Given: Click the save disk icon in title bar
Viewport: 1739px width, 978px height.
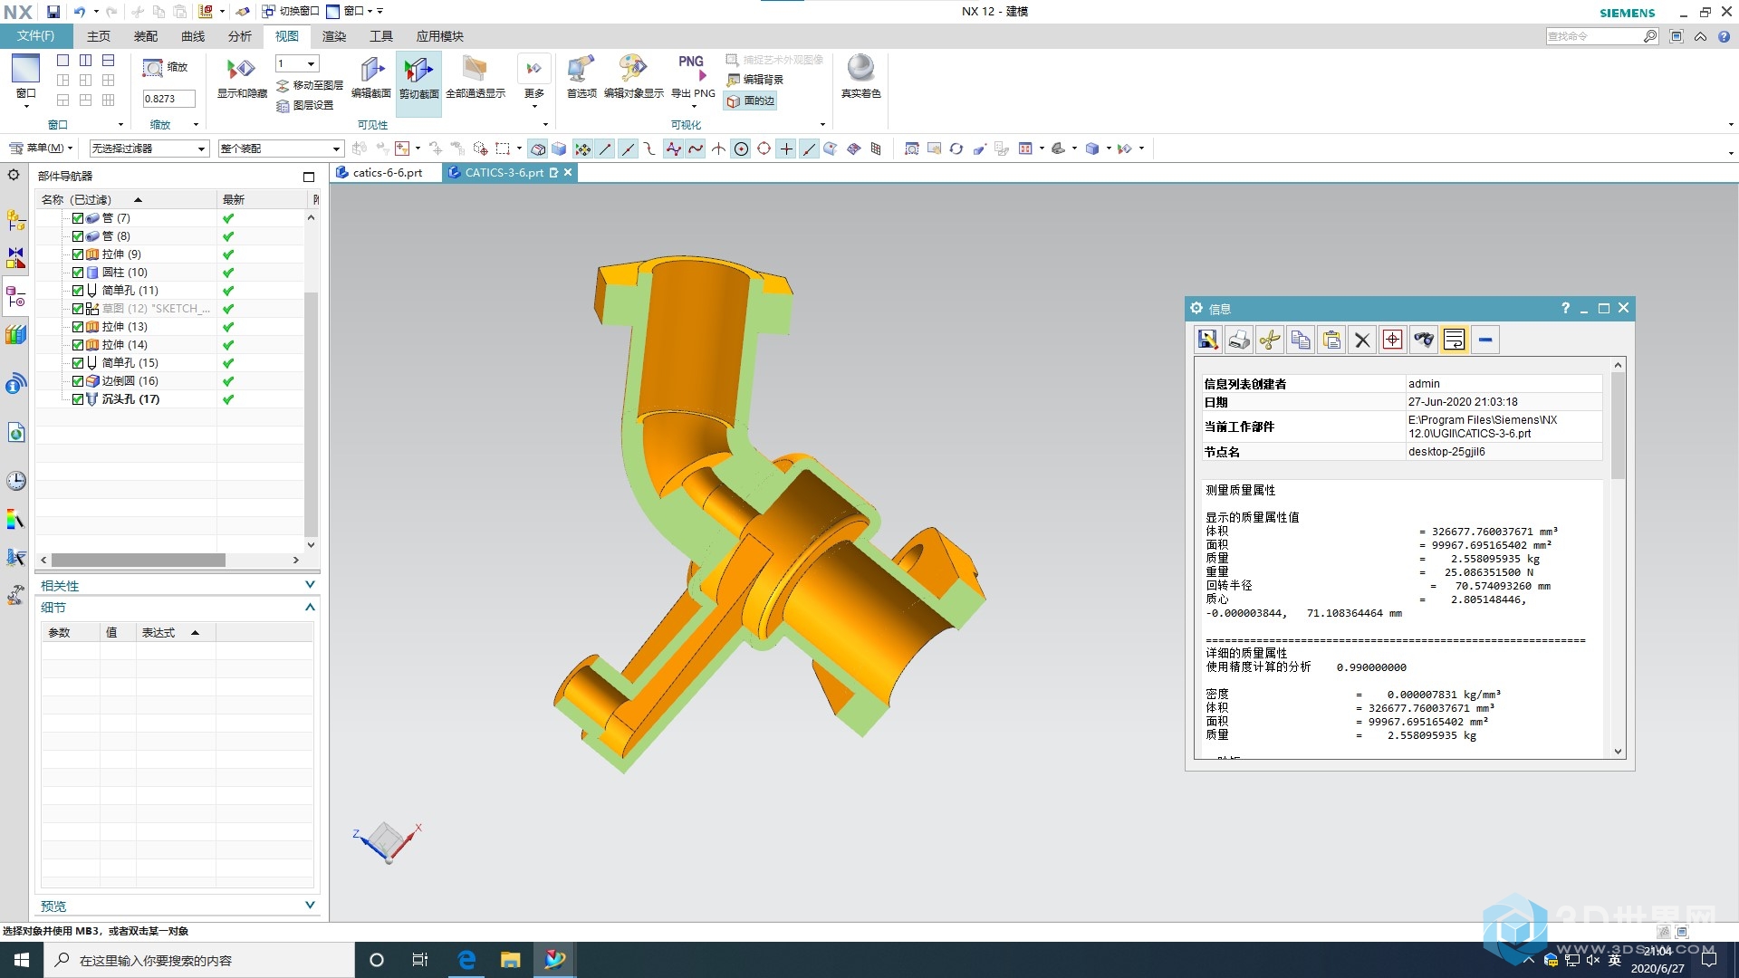Looking at the screenshot, I should click(53, 12).
